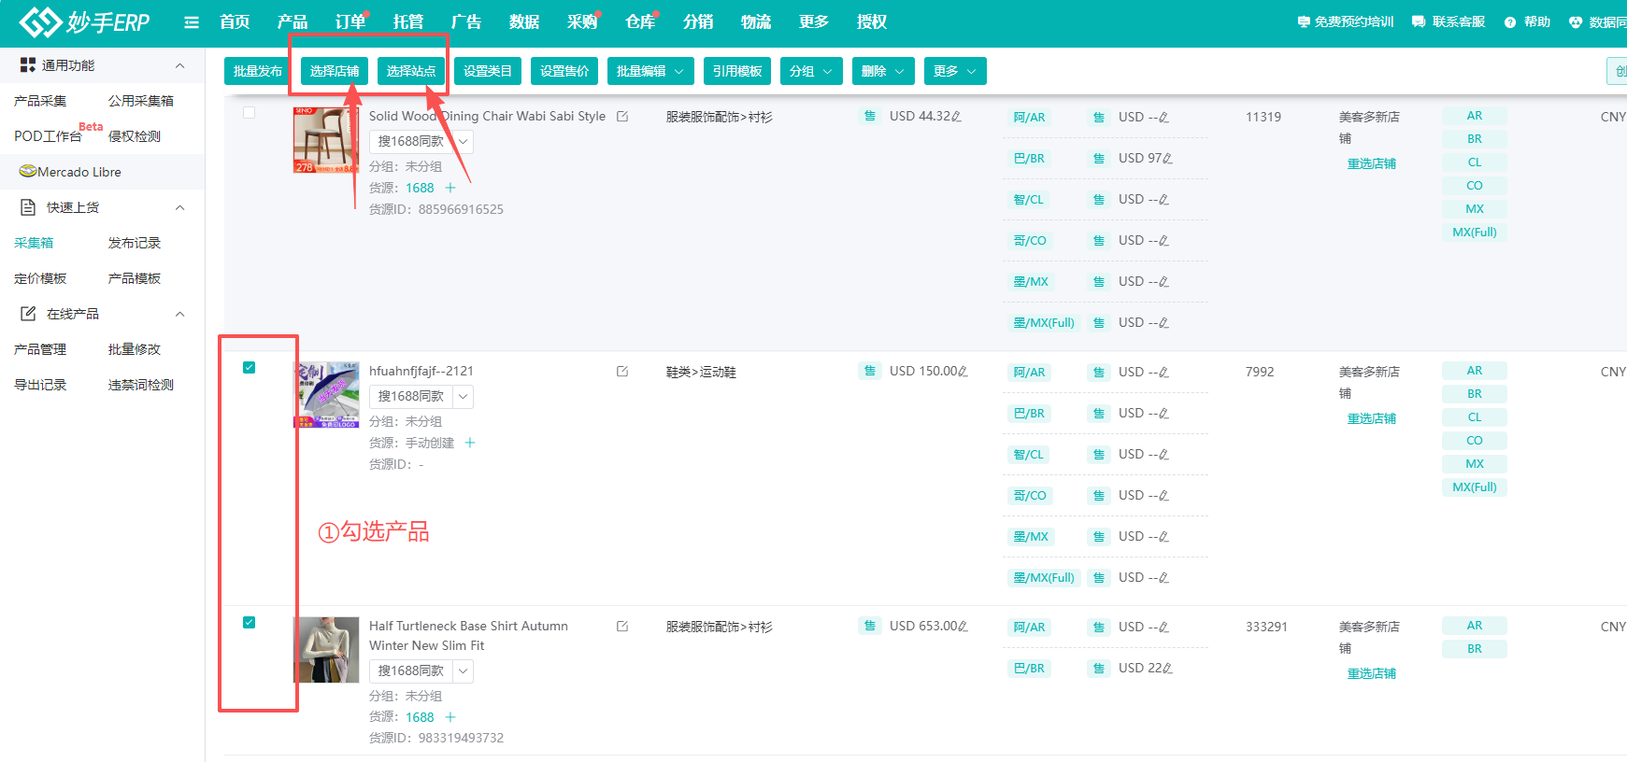Open the Half Turtleneck shirt thumbnail
This screenshot has height=762, width=1627.
tap(326, 650)
